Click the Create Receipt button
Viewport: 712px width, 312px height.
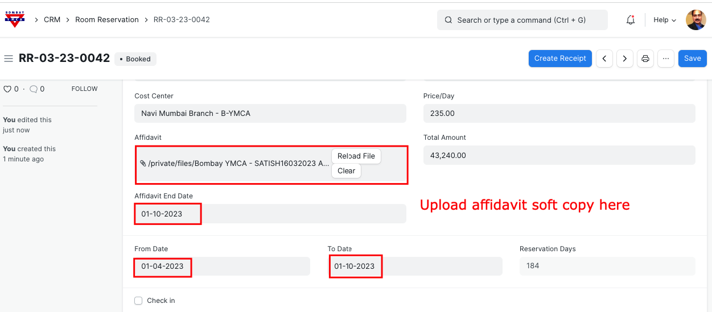(x=560, y=59)
